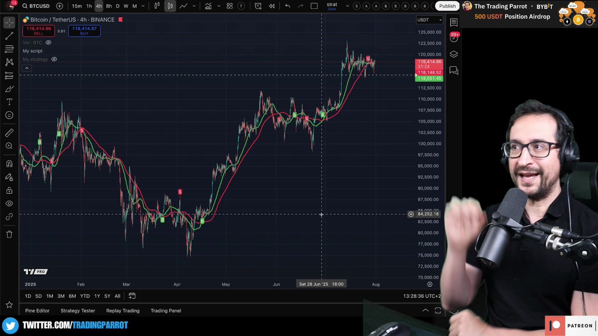
Task: Open the watchlist panel icon
Action: (x=453, y=22)
